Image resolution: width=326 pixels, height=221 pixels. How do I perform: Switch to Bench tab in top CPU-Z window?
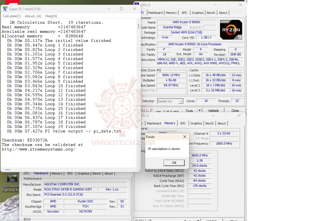pos(211,13)
